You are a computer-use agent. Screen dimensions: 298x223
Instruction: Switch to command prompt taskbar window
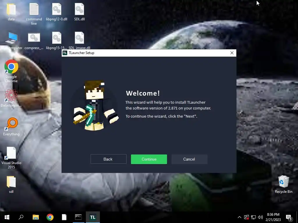(78, 217)
